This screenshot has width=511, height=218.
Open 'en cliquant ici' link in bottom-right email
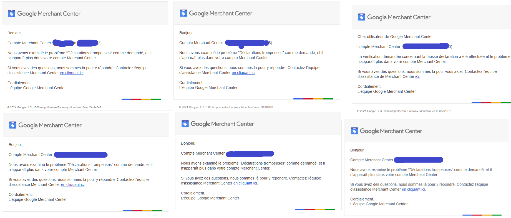[x=413, y=189]
